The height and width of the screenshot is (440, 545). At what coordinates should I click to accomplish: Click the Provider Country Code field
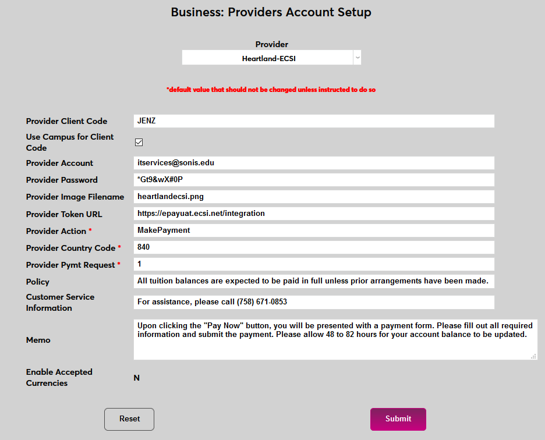[314, 247]
